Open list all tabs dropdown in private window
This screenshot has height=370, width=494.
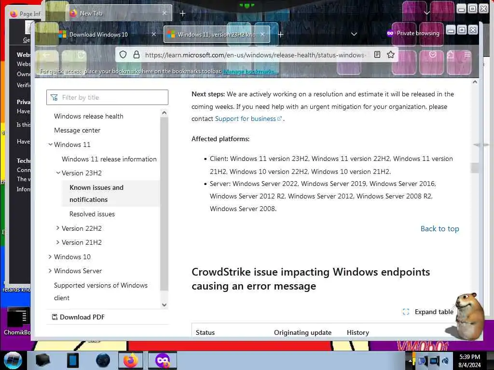(354, 34)
